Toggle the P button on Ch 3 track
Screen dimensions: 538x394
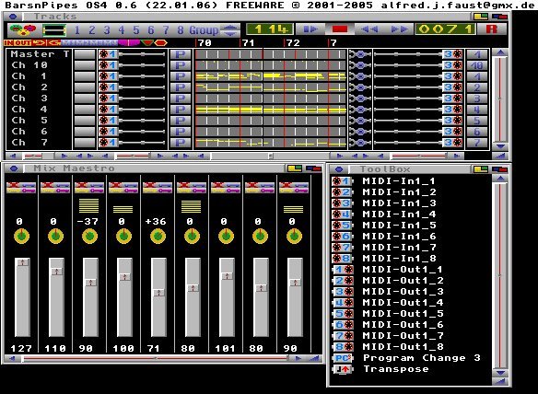(181, 98)
